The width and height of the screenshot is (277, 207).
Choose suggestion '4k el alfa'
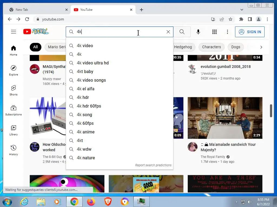tap(119, 89)
